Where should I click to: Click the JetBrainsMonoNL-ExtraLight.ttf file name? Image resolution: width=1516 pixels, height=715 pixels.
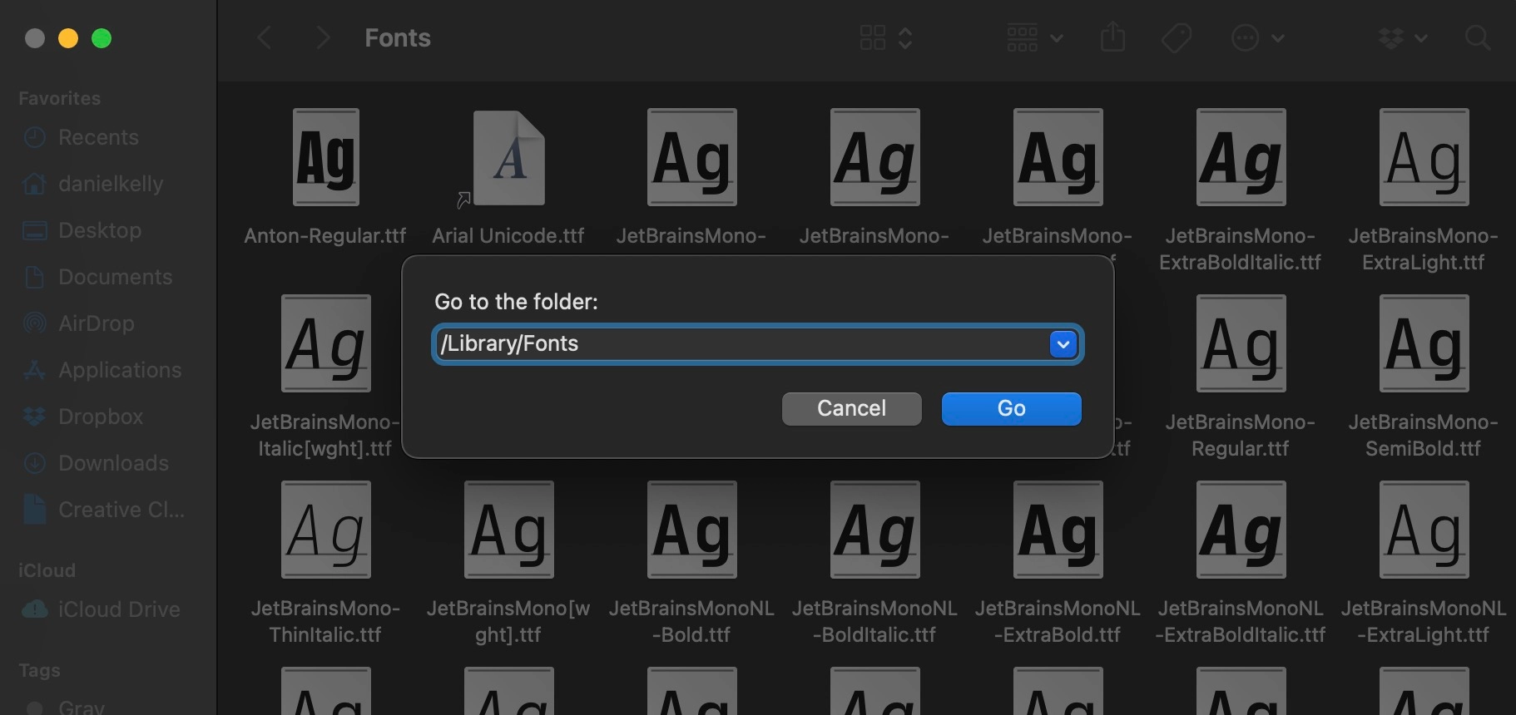[1424, 621]
